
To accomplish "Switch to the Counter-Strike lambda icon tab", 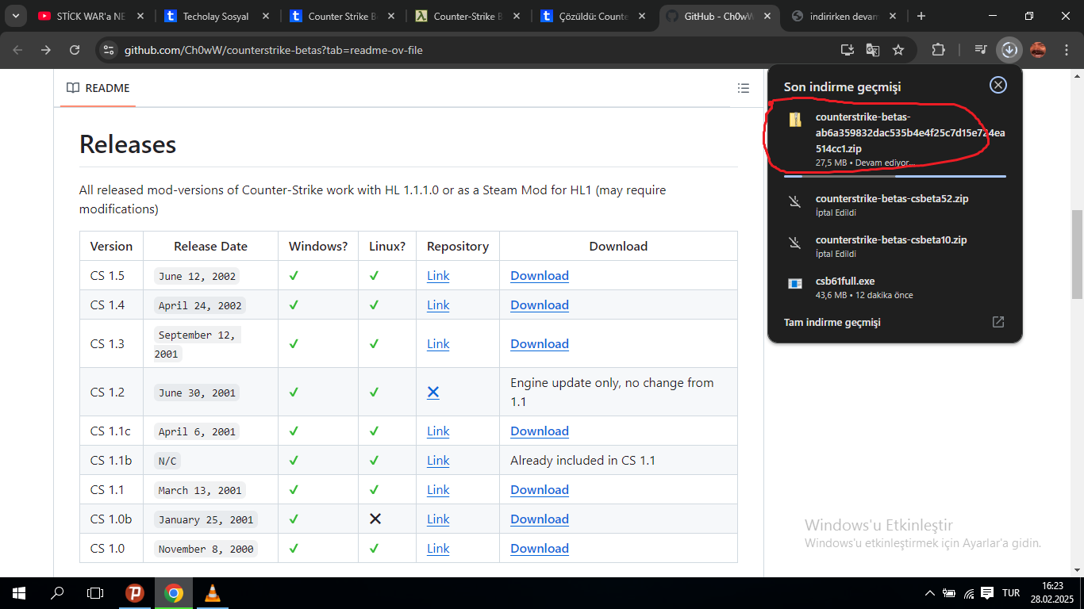I will pos(467,16).
